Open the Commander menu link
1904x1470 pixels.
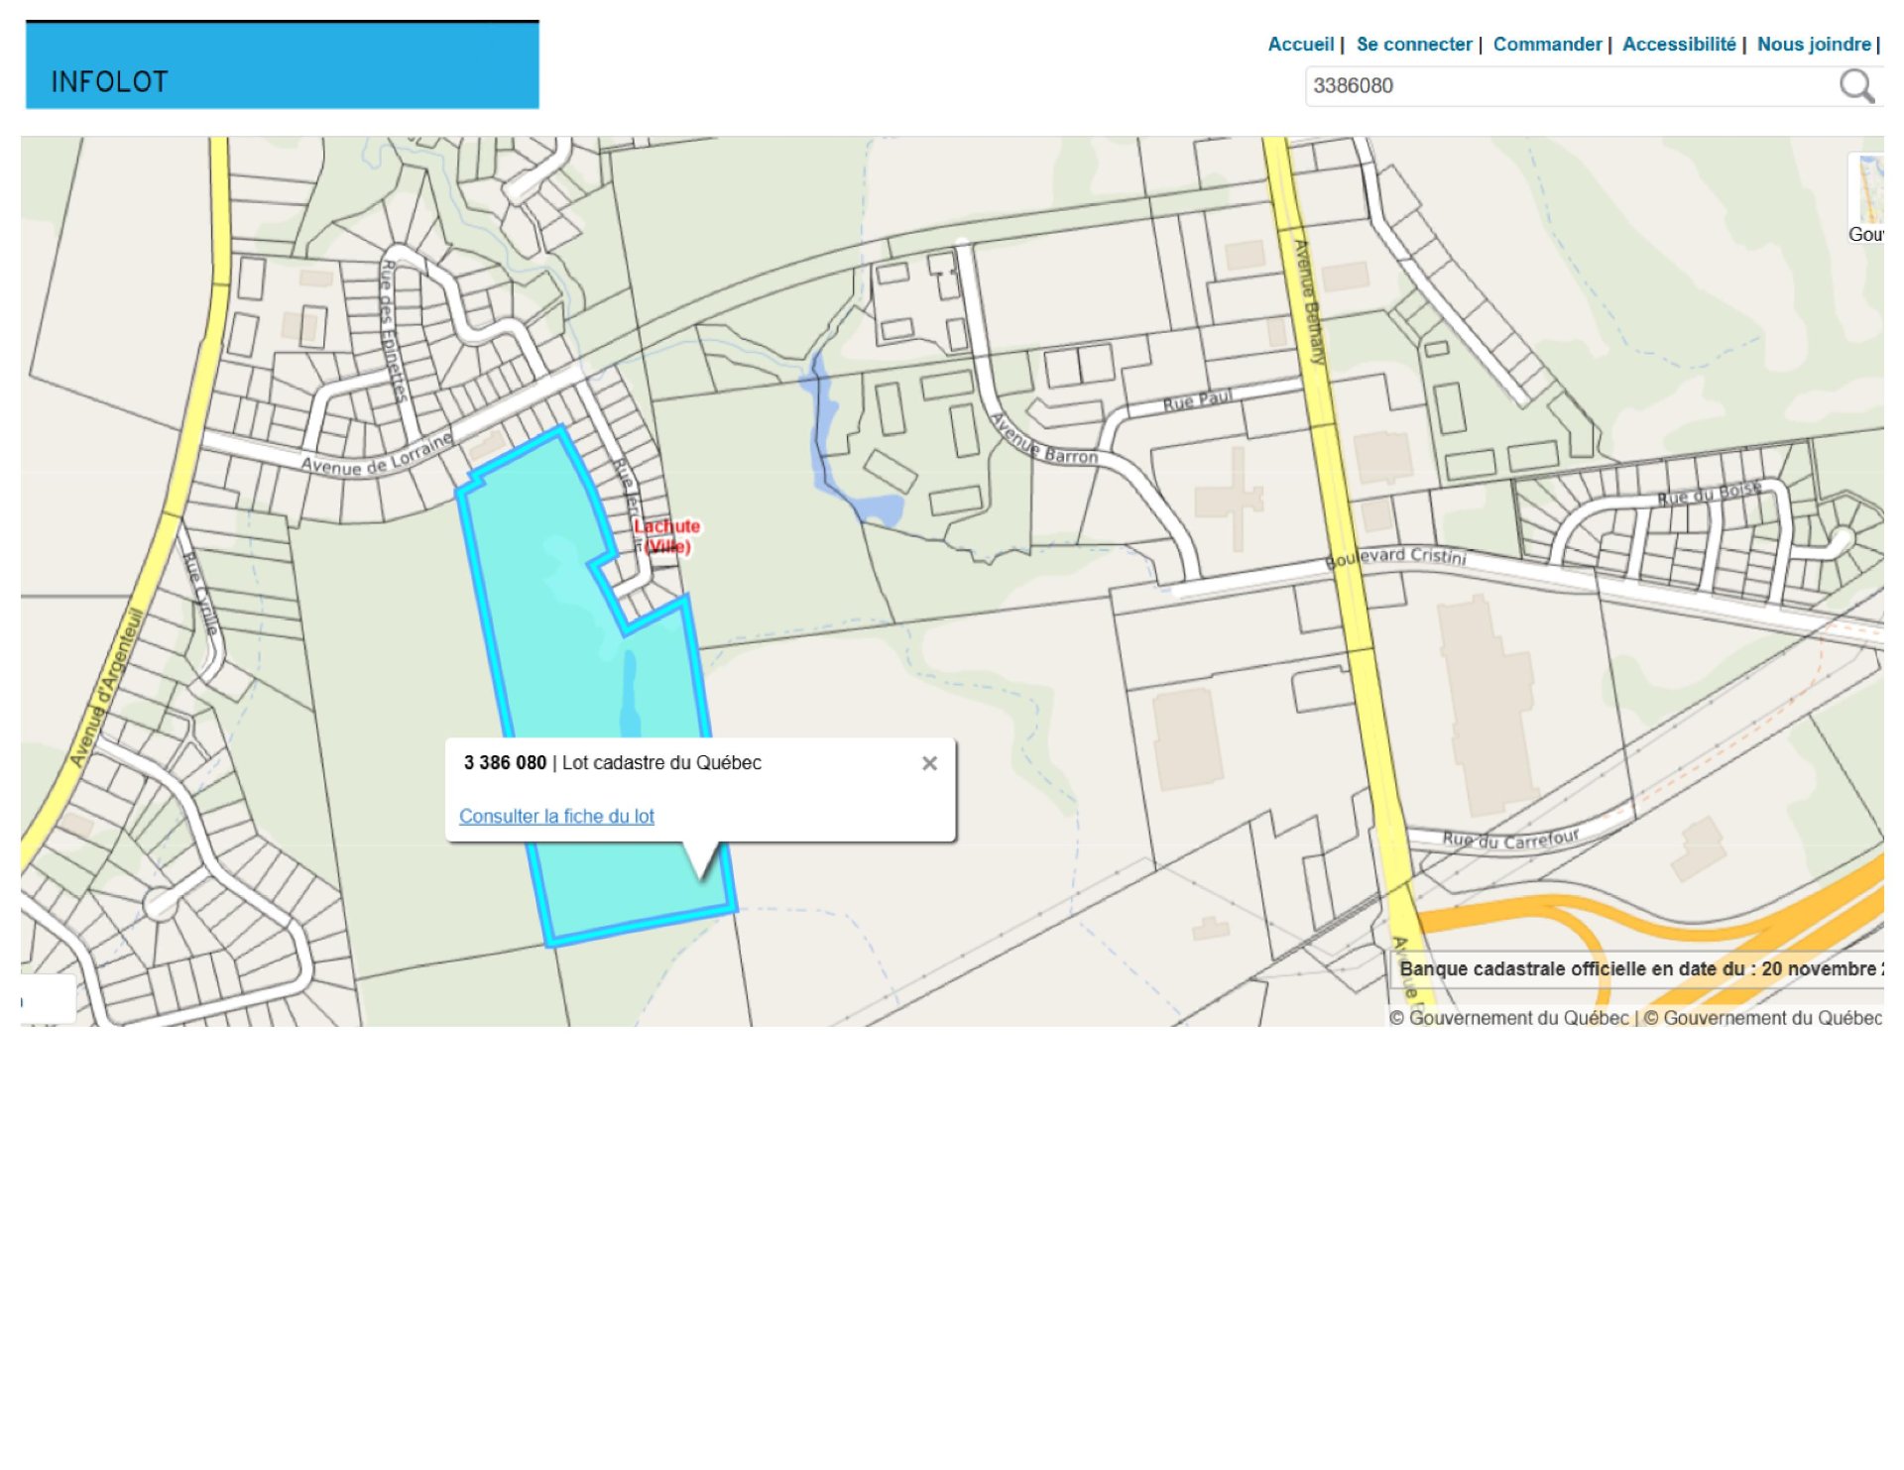coord(1547,45)
